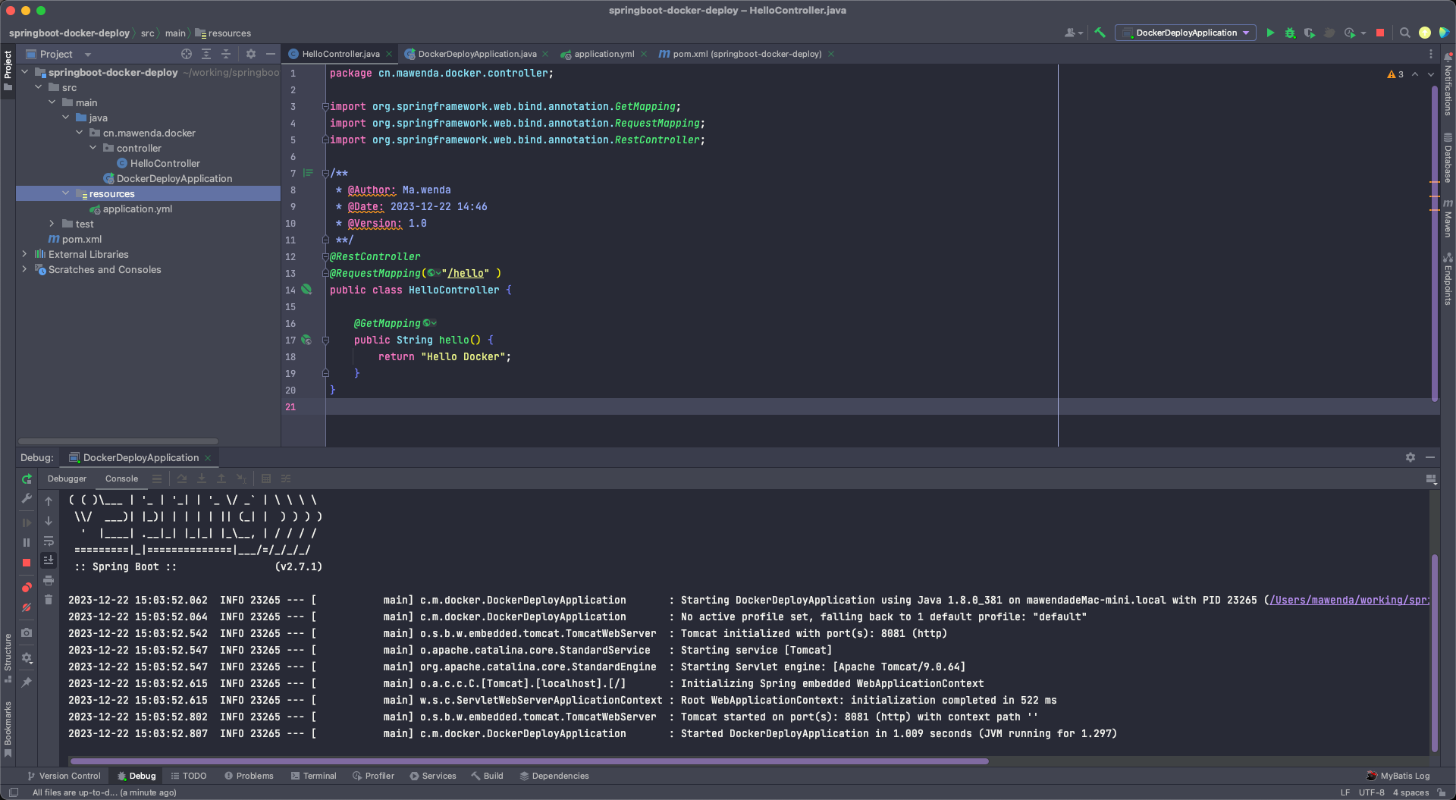The height and width of the screenshot is (800, 1456).
Task: Expand all in the Project panel
Action: (206, 54)
